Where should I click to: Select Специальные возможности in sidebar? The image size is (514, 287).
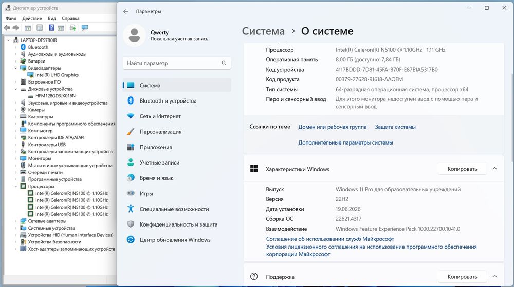click(177, 209)
